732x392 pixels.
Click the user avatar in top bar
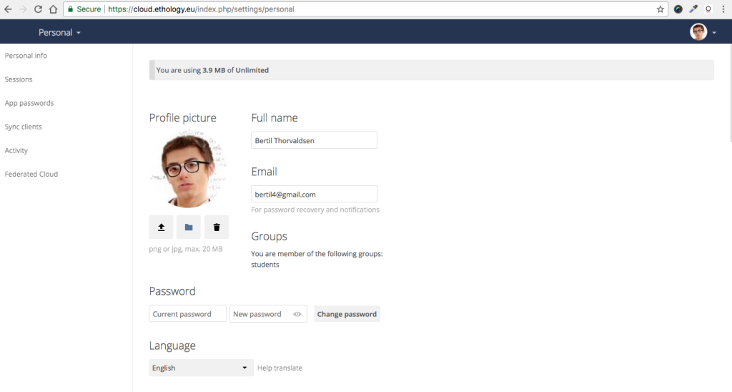click(x=698, y=32)
